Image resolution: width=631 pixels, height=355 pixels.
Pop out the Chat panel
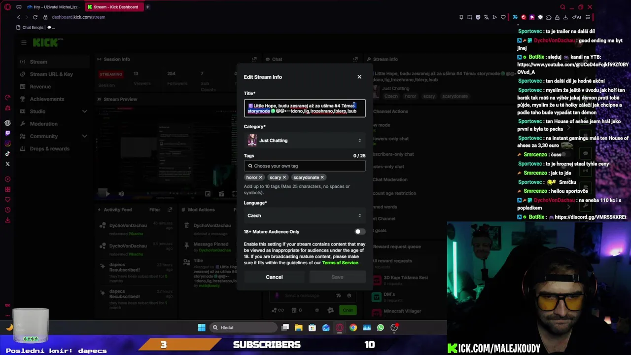[x=355, y=59]
